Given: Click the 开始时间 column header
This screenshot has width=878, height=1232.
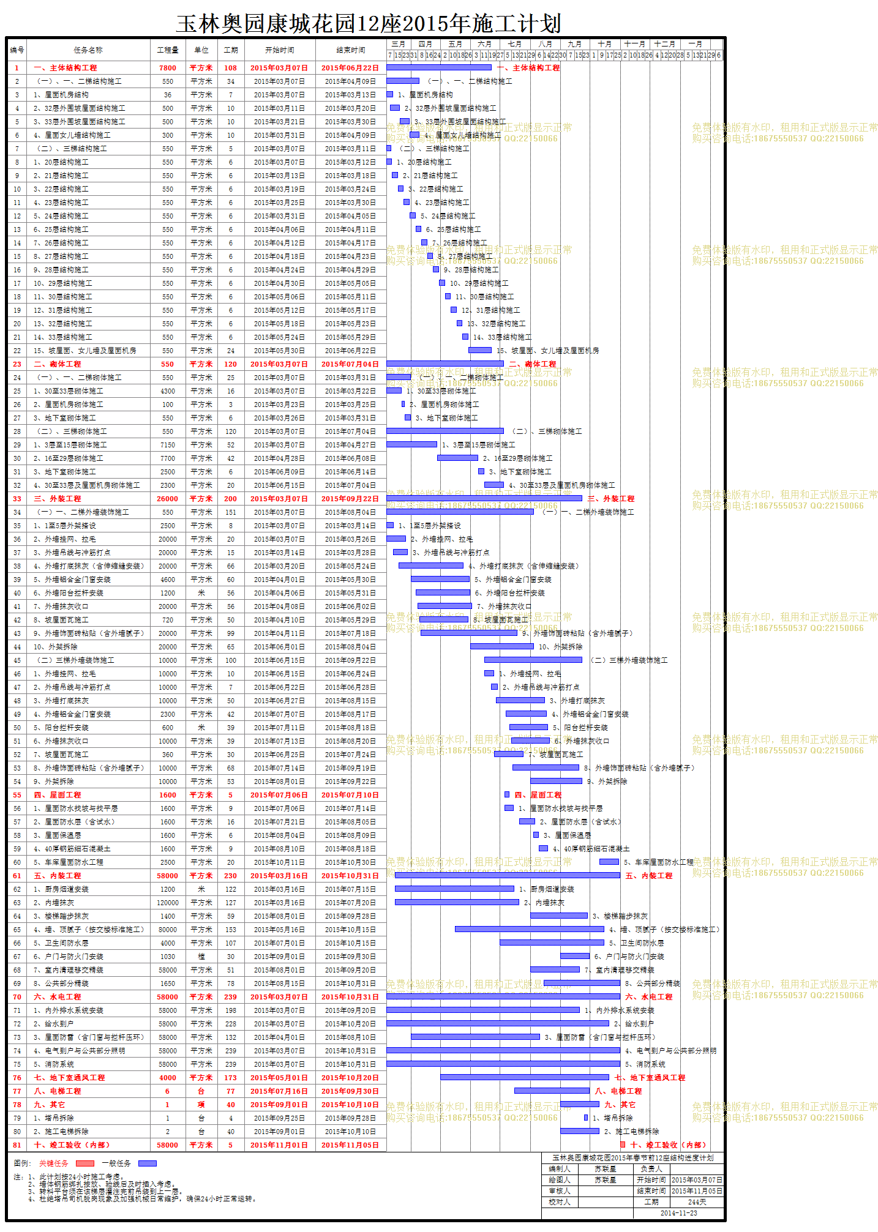Looking at the screenshot, I should coord(280,50).
